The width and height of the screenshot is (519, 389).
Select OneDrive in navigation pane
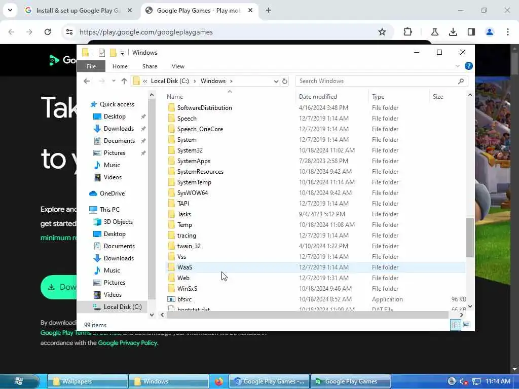(x=112, y=193)
